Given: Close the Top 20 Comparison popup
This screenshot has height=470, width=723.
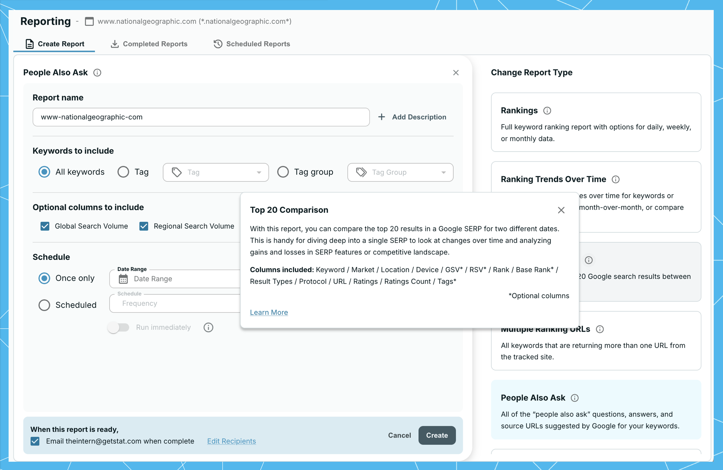Looking at the screenshot, I should pos(561,210).
